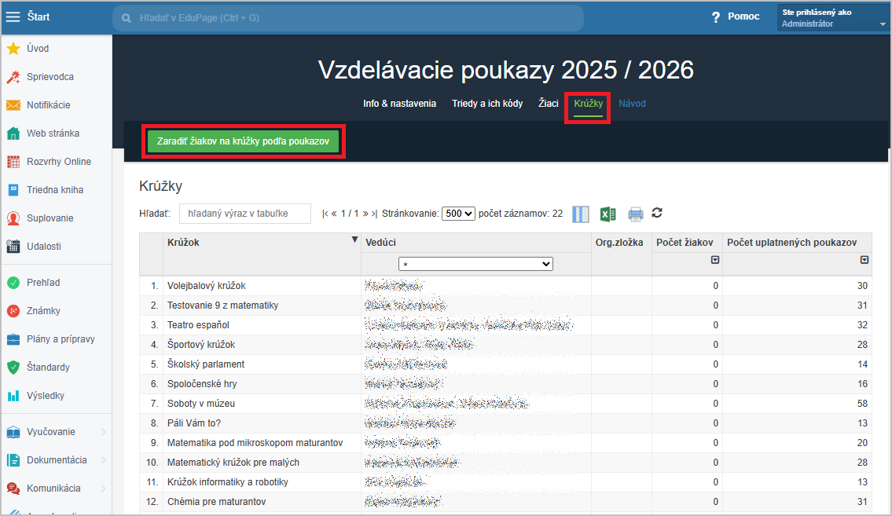Open Rozvrhy Online from the sidebar
The width and height of the screenshot is (892, 516).
tap(58, 162)
